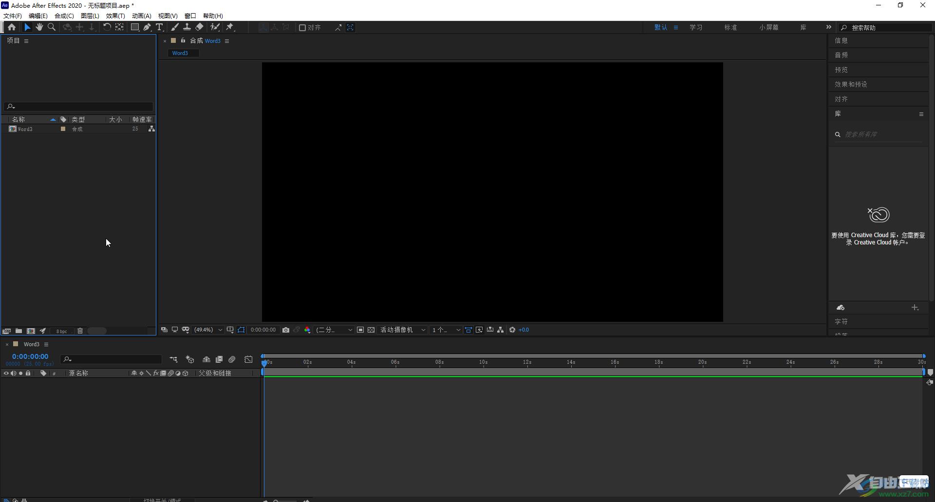
Task: Delete selected project item with trash icon
Action: click(x=80, y=331)
